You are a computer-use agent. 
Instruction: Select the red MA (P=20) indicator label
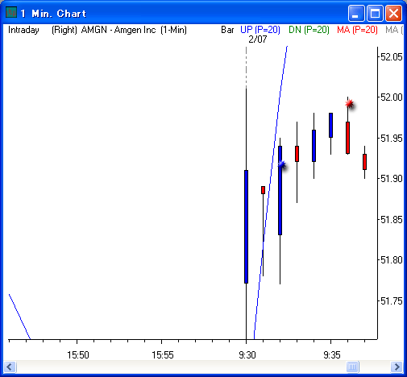pyautogui.click(x=357, y=30)
